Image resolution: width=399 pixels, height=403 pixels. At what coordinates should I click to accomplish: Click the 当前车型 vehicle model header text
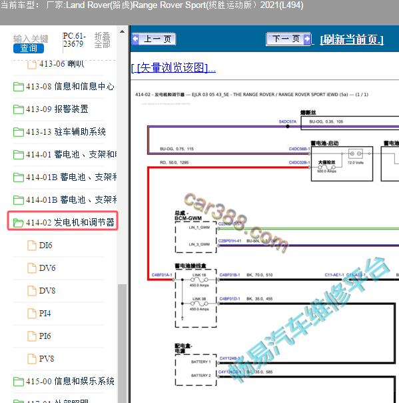point(152,5)
